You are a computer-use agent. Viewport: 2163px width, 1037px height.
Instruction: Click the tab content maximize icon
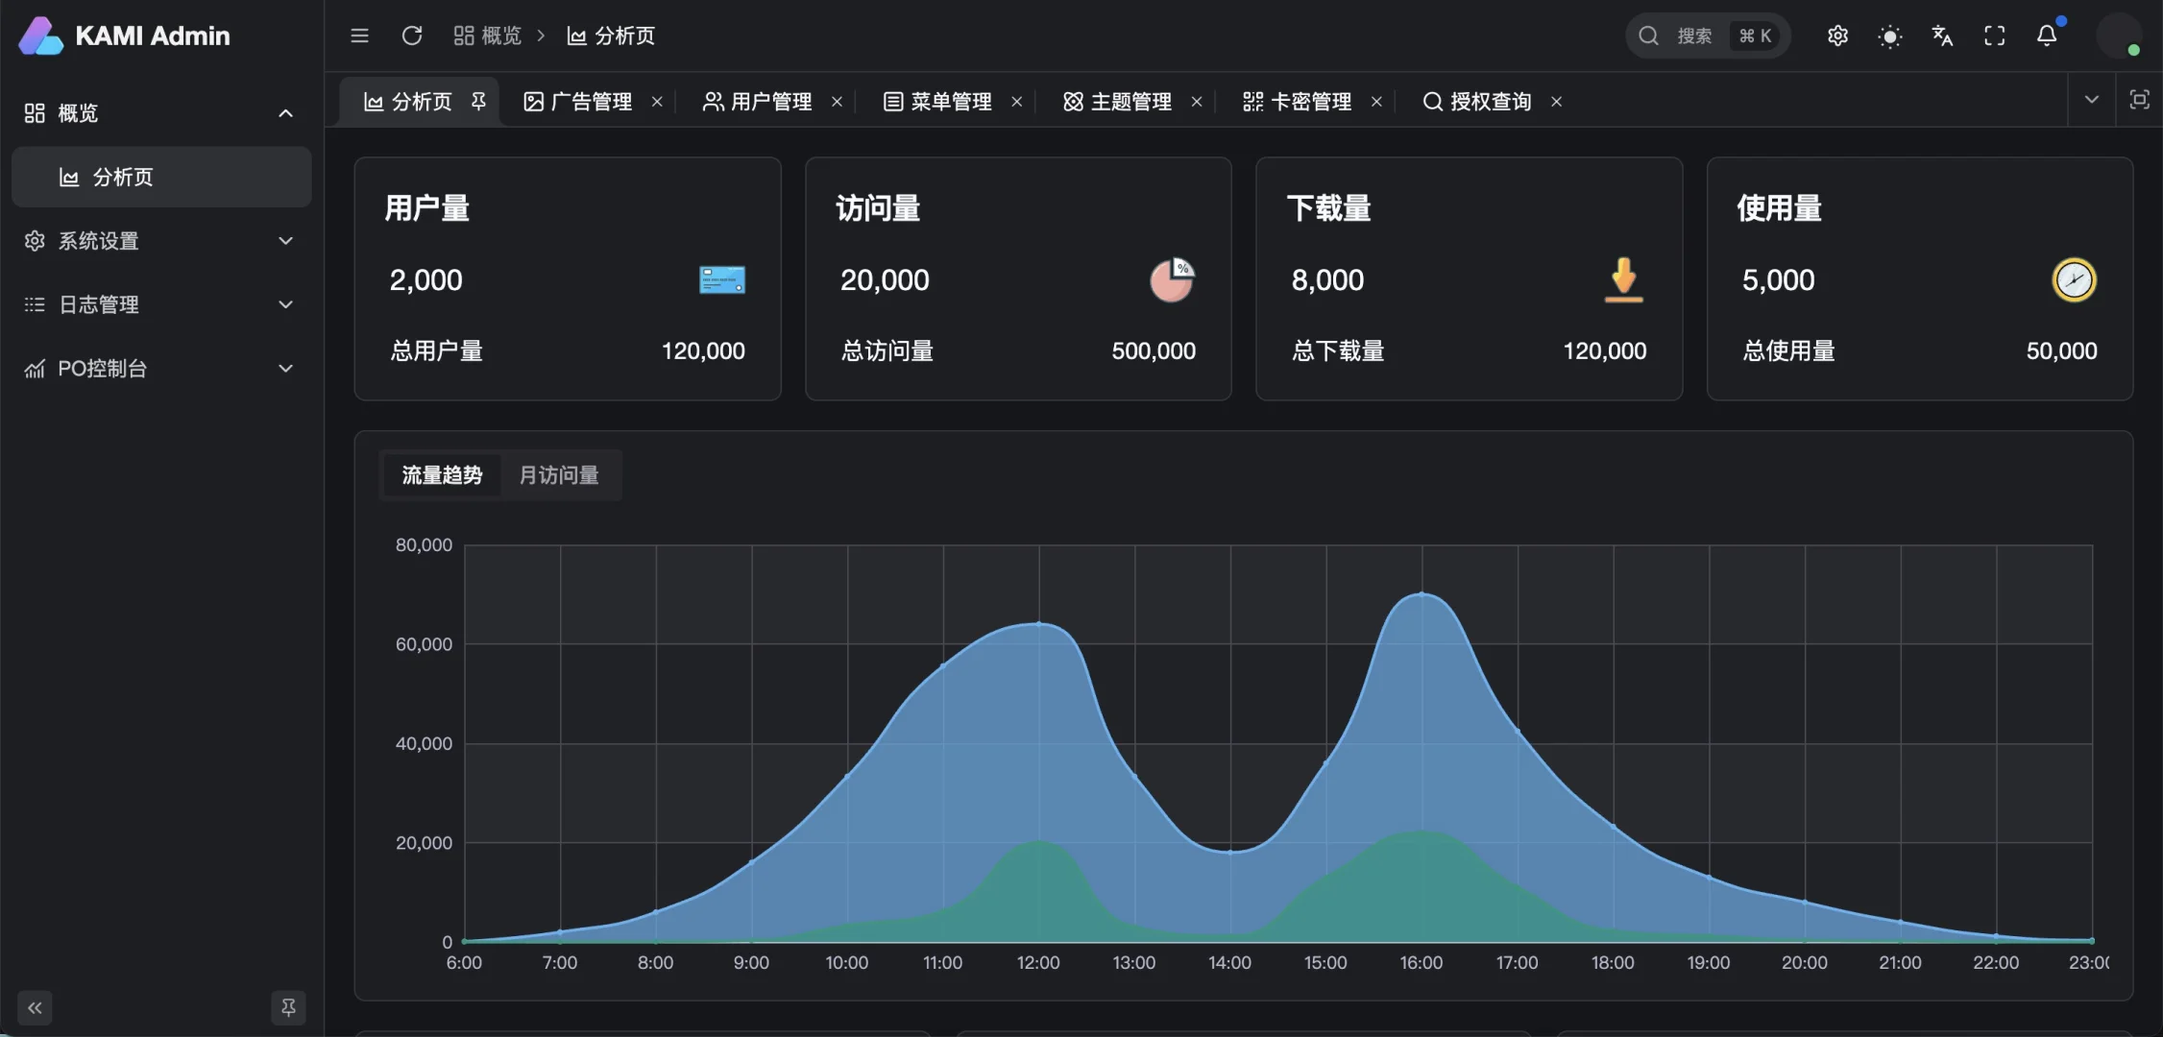pyautogui.click(x=2139, y=100)
